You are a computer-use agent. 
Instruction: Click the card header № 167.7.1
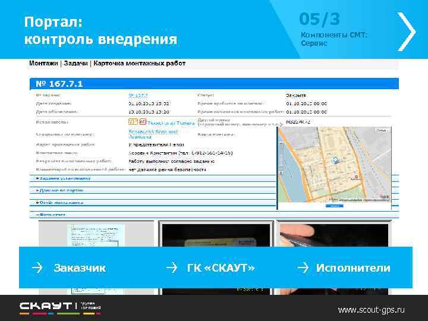point(214,84)
